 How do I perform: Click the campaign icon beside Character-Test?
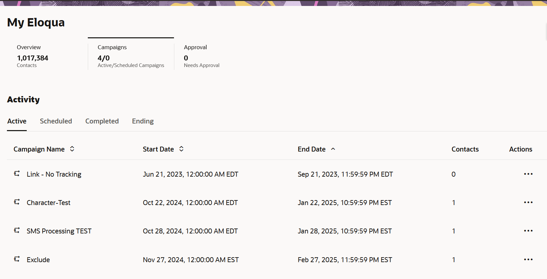point(17,202)
